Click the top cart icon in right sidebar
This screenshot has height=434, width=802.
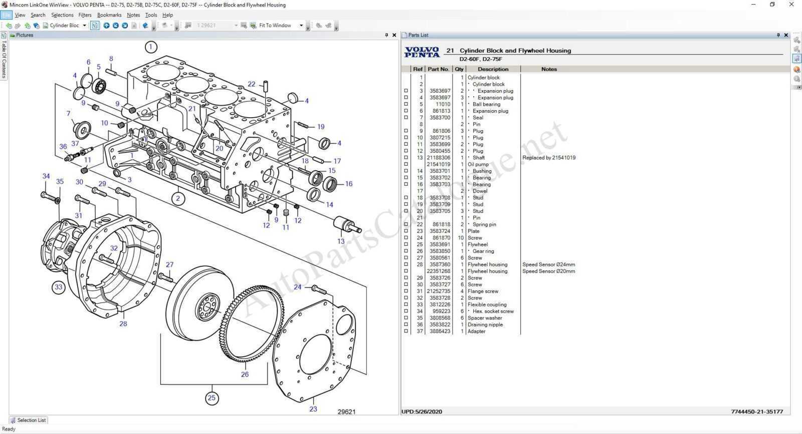(x=796, y=40)
